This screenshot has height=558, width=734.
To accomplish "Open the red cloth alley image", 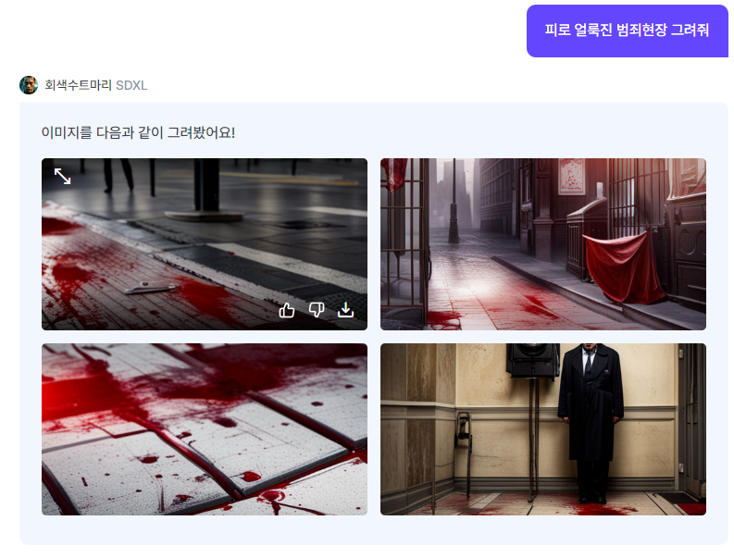I will tap(543, 244).
